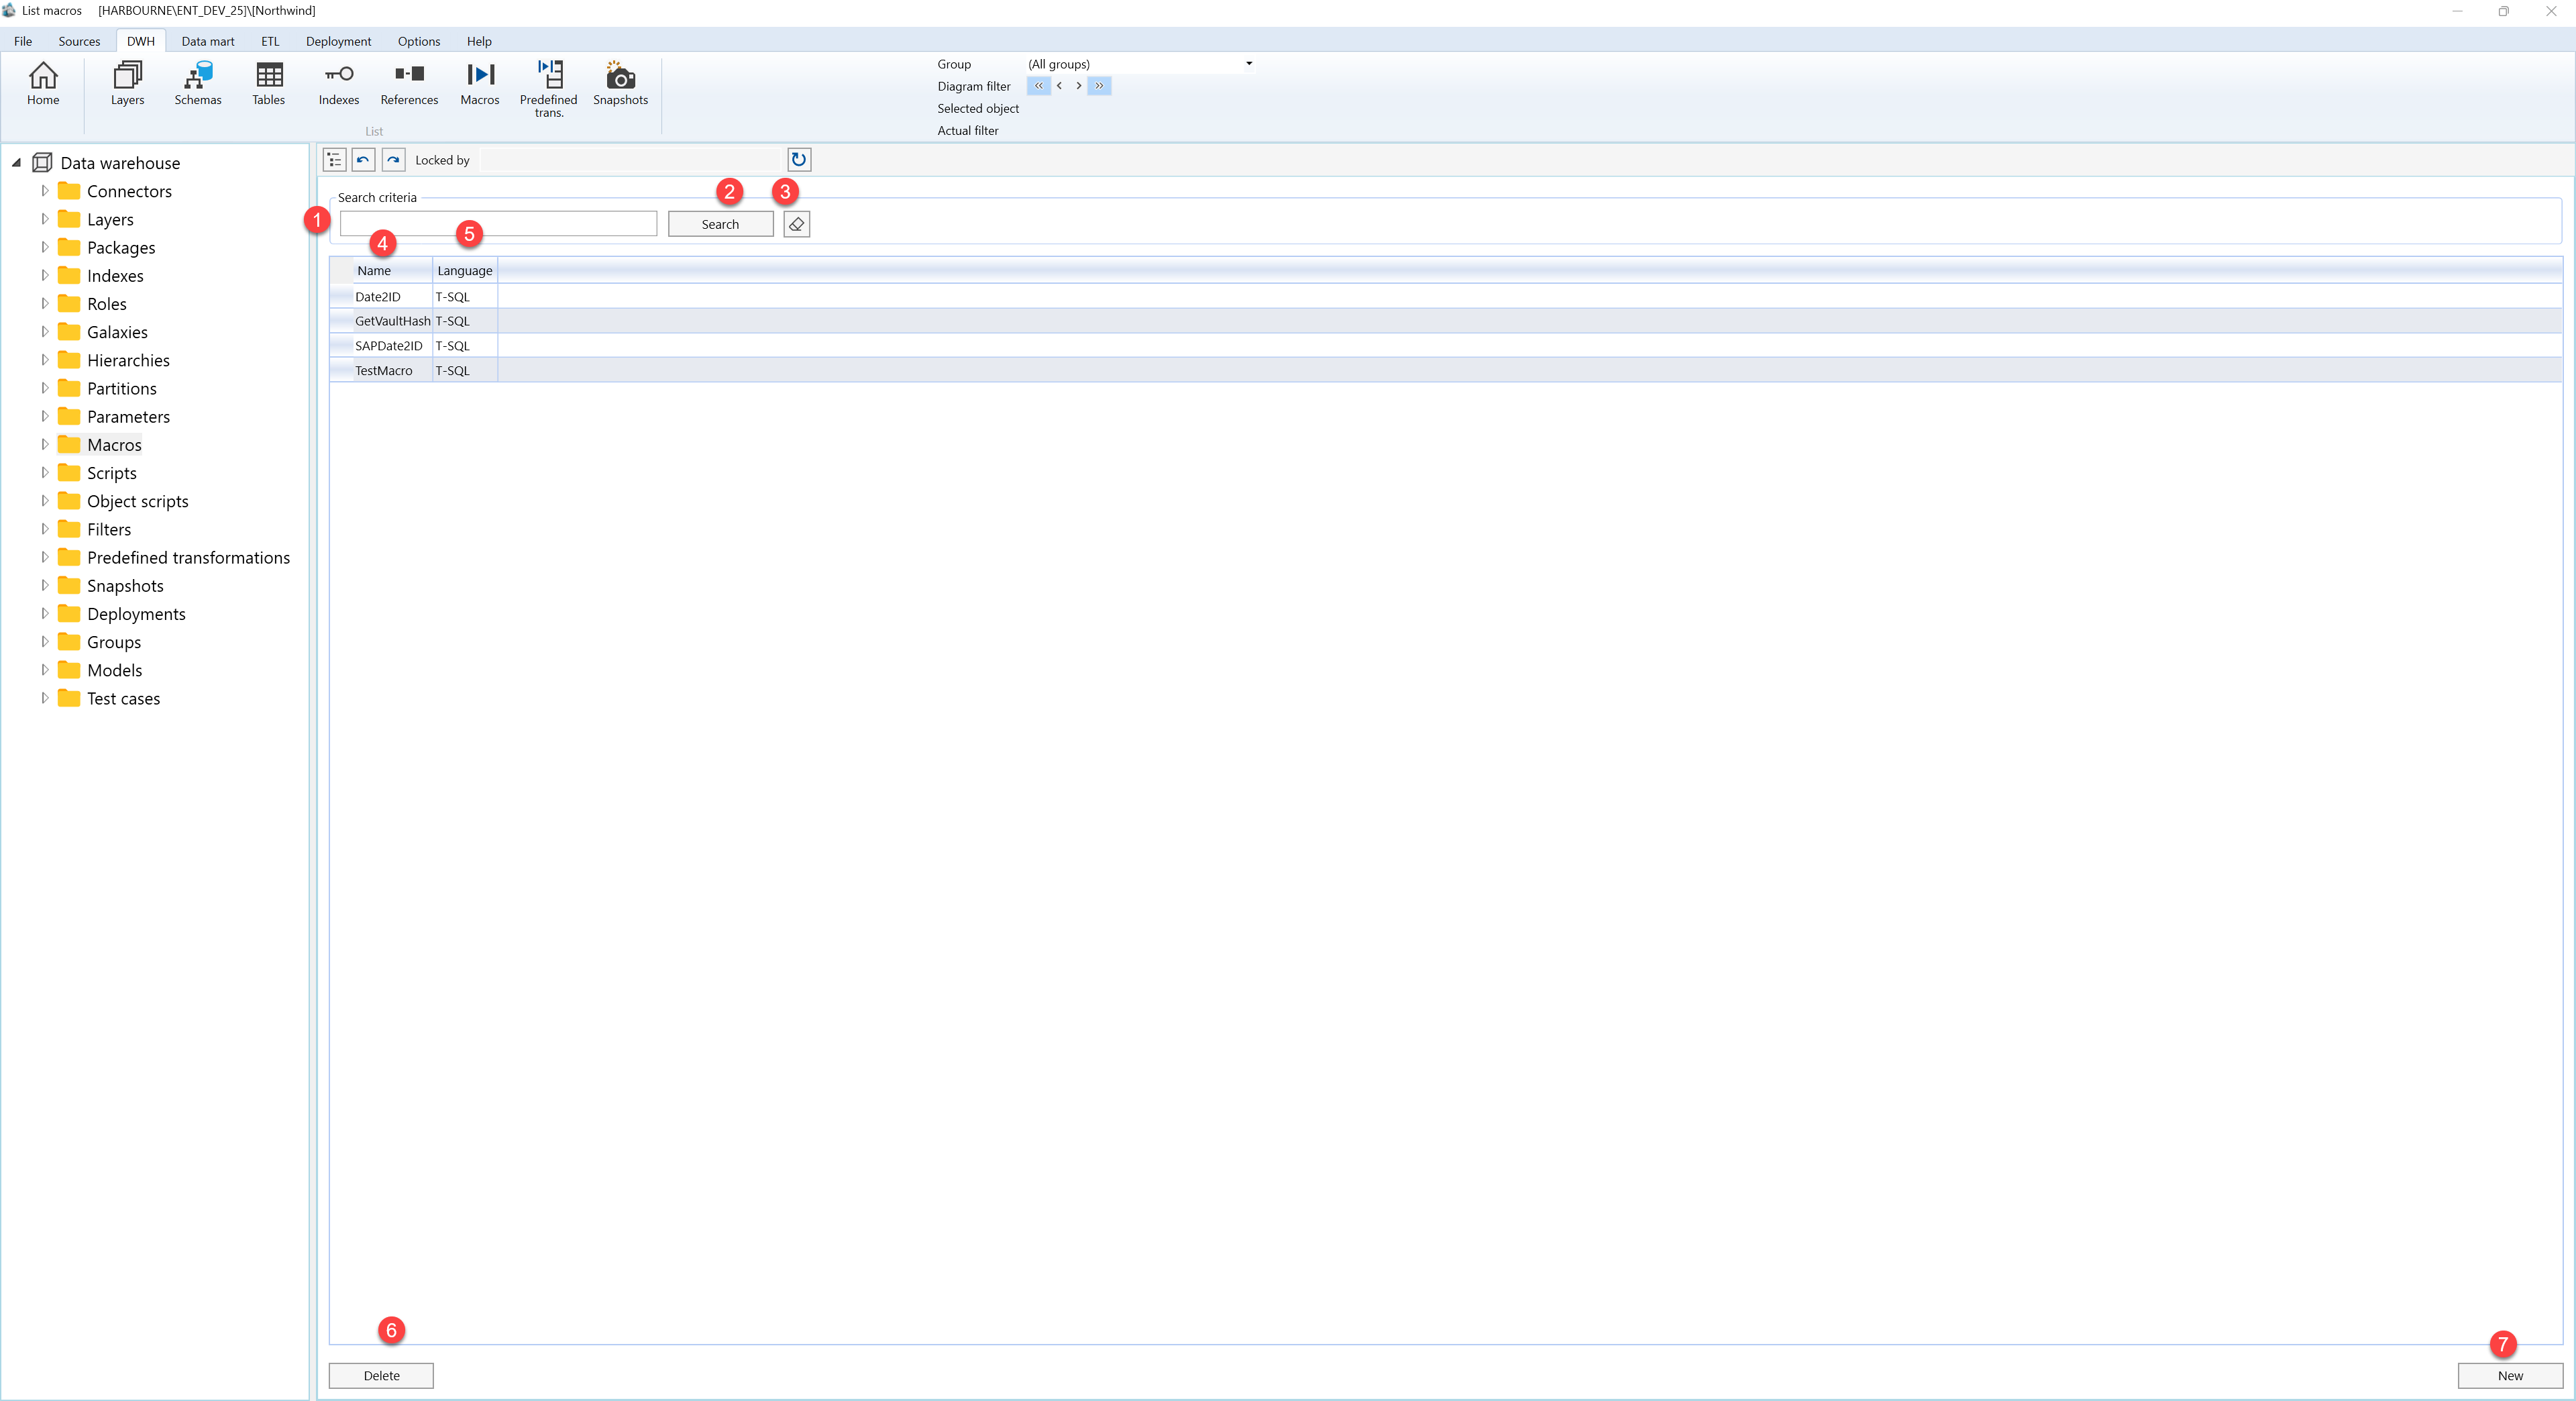
Task: Select Hierarchies in the tree
Action: (128, 360)
